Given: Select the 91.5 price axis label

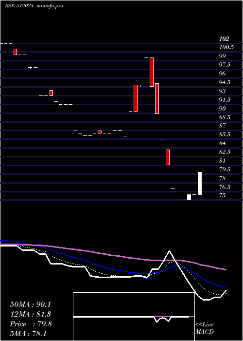Looking at the screenshot, I should point(225,99).
